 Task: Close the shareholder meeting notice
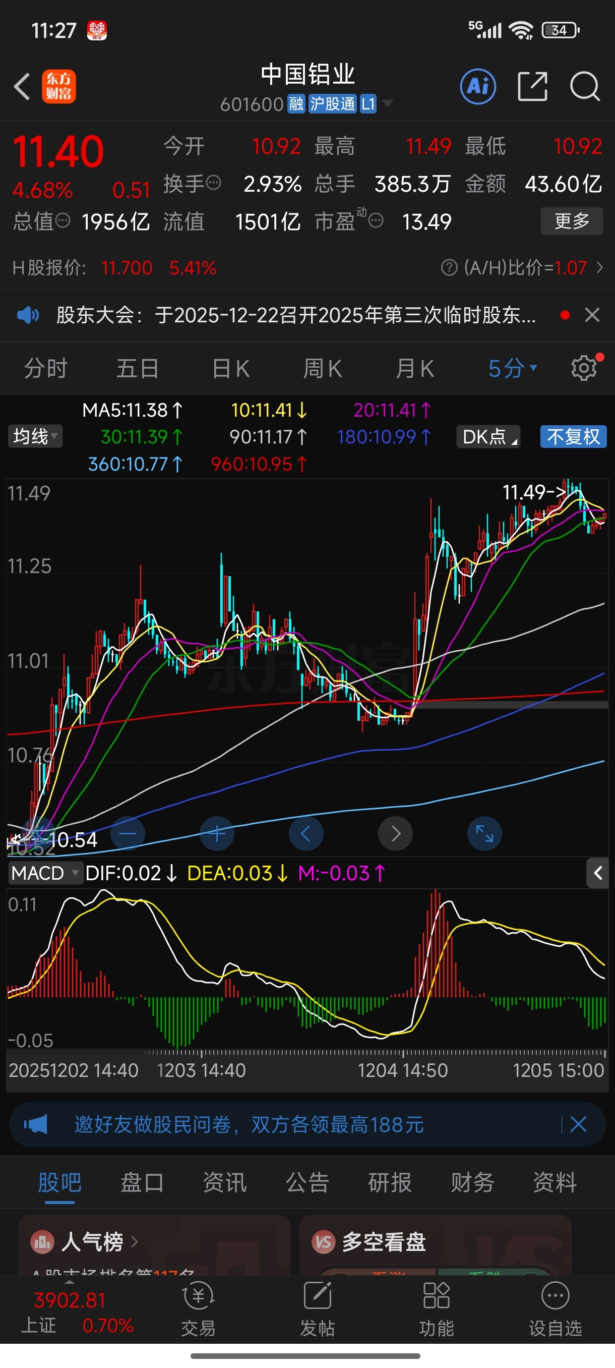point(592,315)
